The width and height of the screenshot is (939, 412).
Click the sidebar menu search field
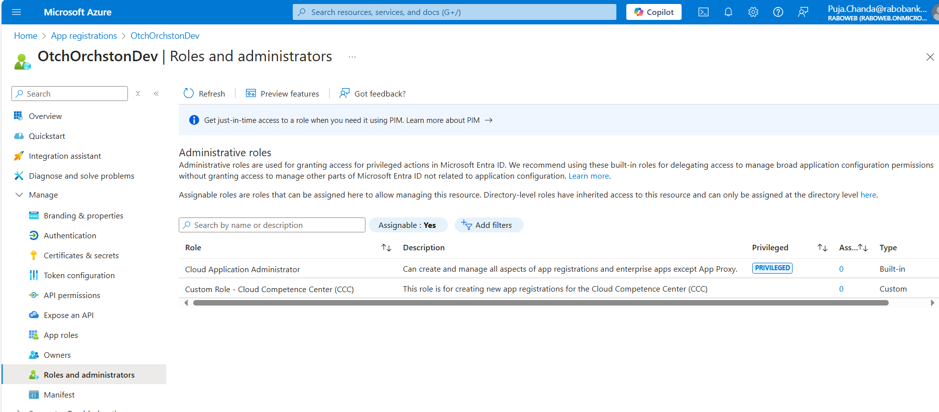click(70, 94)
